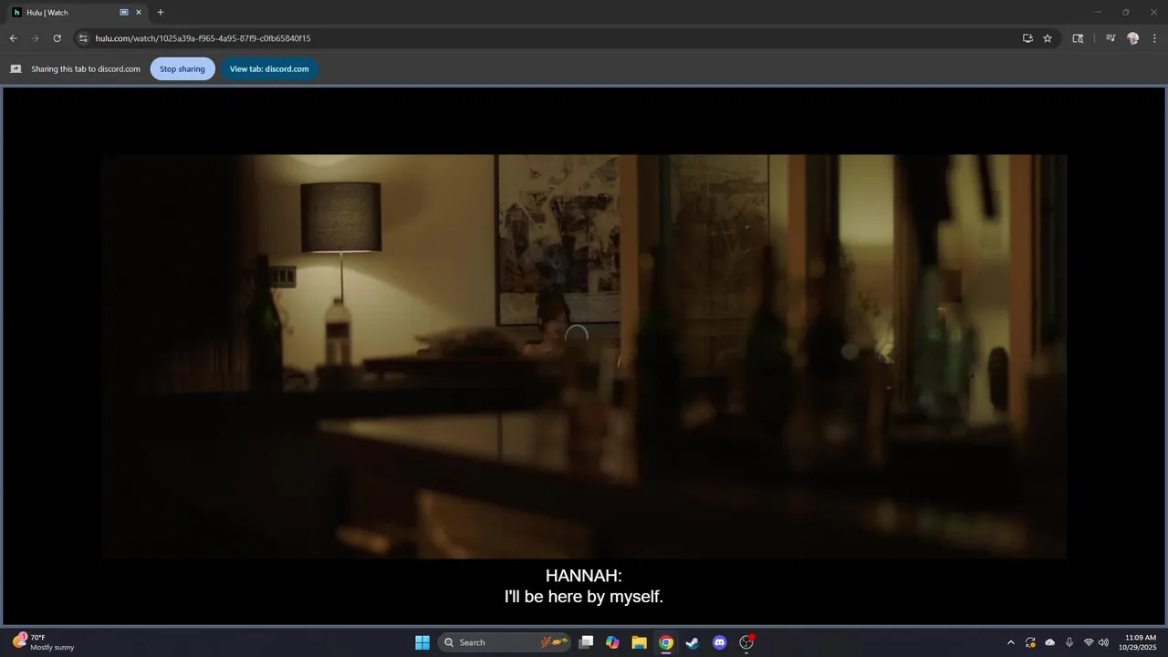The width and height of the screenshot is (1168, 657).
Task: Click the search-tab extension icon in toolbar
Action: pos(1078,38)
